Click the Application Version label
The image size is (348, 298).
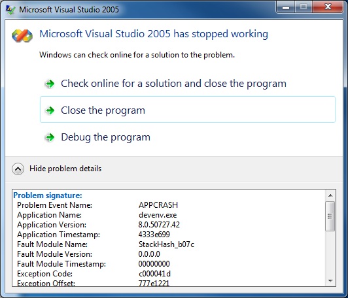pos(52,225)
